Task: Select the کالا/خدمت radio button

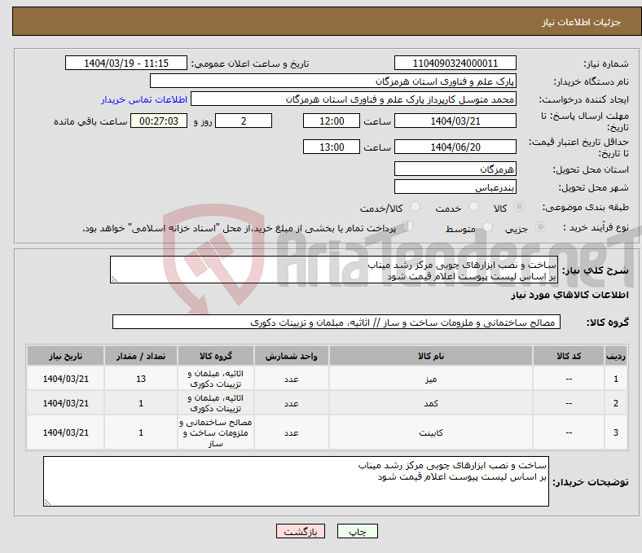Action: [416, 207]
